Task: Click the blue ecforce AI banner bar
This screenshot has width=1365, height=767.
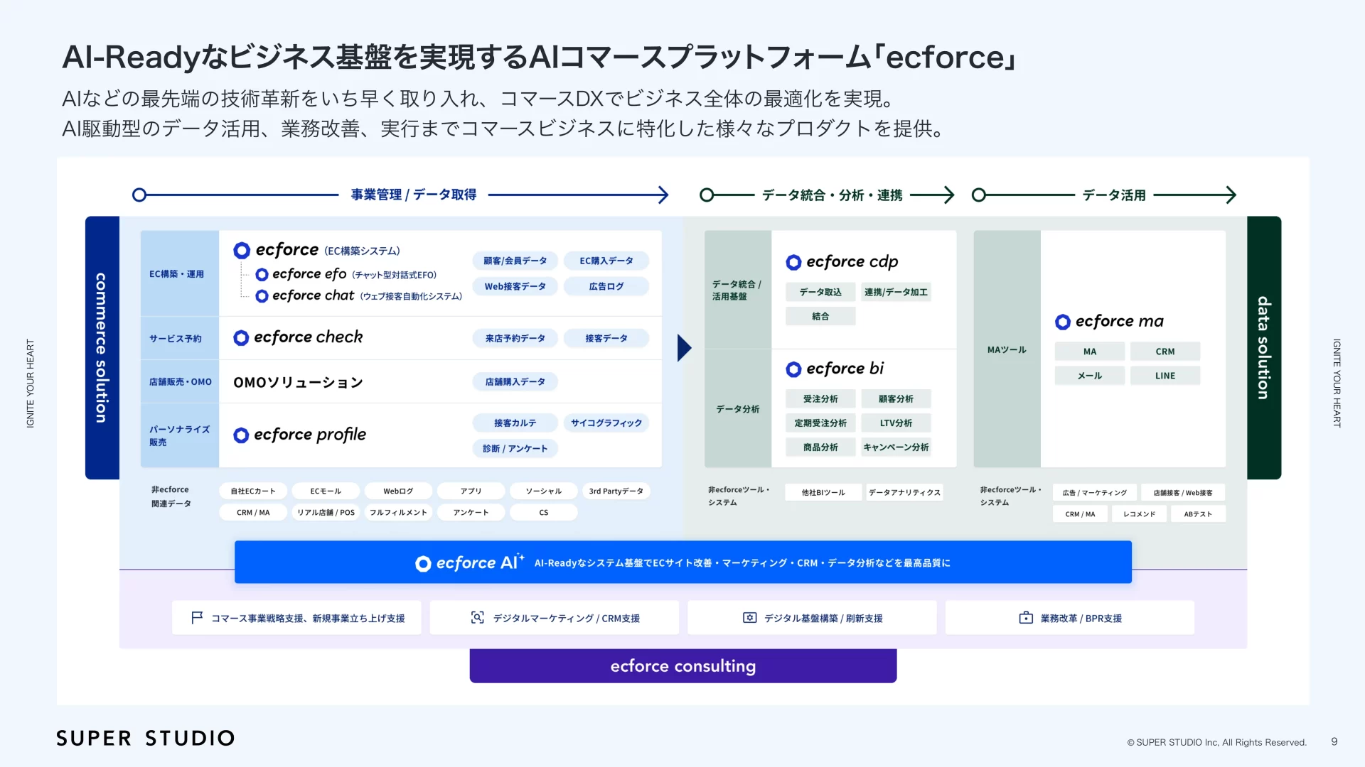Action: click(682, 562)
